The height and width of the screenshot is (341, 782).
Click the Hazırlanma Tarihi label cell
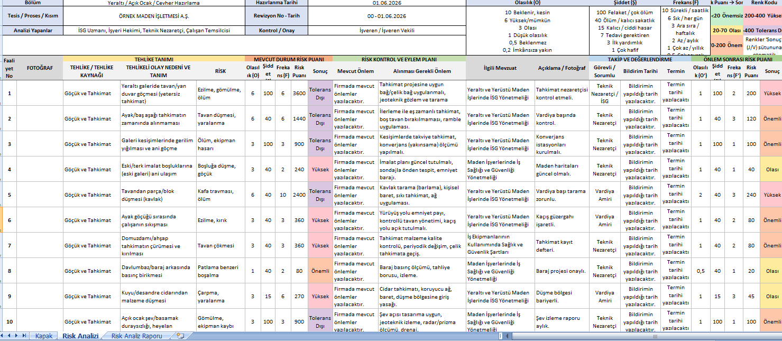pos(277,3)
